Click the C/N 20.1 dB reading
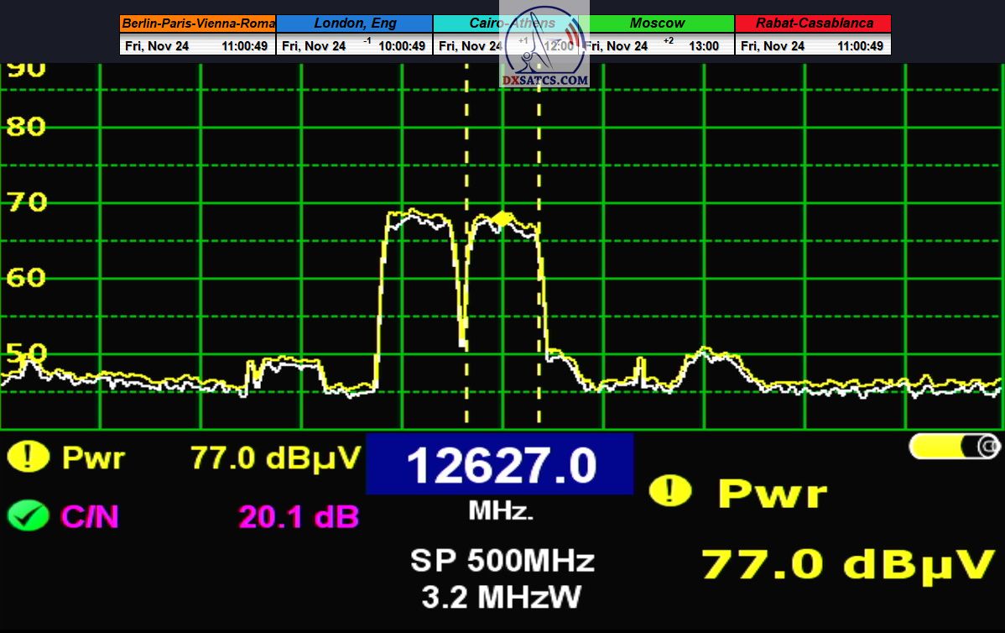The width and height of the screenshot is (1005, 633). (298, 516)
